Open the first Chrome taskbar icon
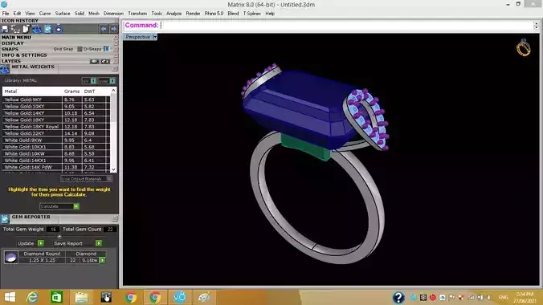This screenshot has width=543, height=305. click(131, 297)
